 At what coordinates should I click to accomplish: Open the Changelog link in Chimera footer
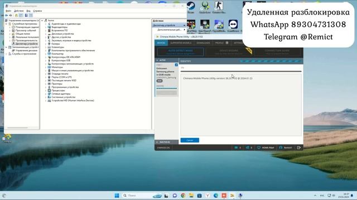[163, 148]
